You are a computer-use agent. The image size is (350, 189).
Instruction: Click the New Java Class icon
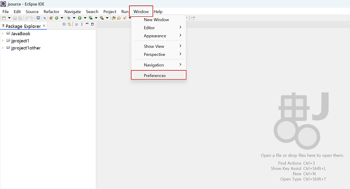tap(57, 18)
